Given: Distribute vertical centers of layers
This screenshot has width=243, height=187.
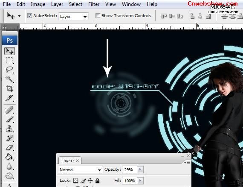Looking at the screenshot, I should (x=232, y=16).
